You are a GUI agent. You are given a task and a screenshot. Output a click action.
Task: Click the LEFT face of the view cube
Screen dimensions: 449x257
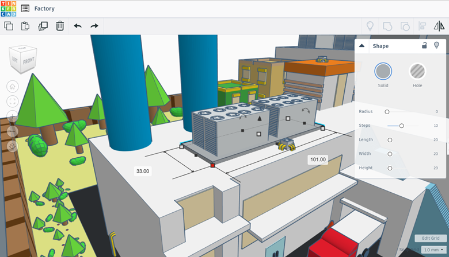click(15, 60)
